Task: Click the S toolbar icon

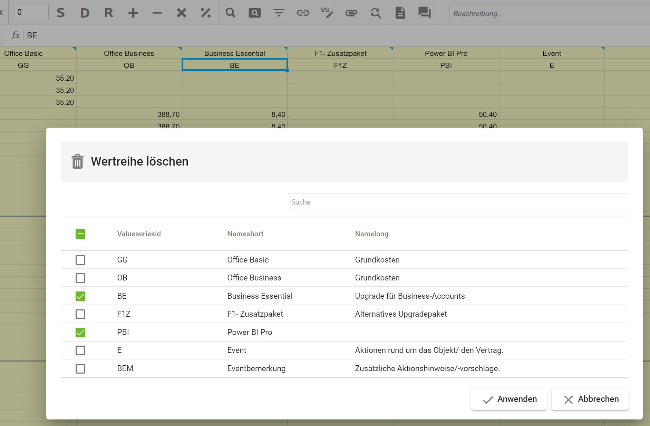Action: point(61,13)
